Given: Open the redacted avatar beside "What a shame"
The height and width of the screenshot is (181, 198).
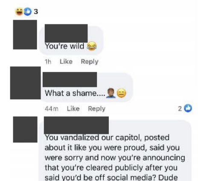Looking at the screenshot, I should (x=26, y=83).
